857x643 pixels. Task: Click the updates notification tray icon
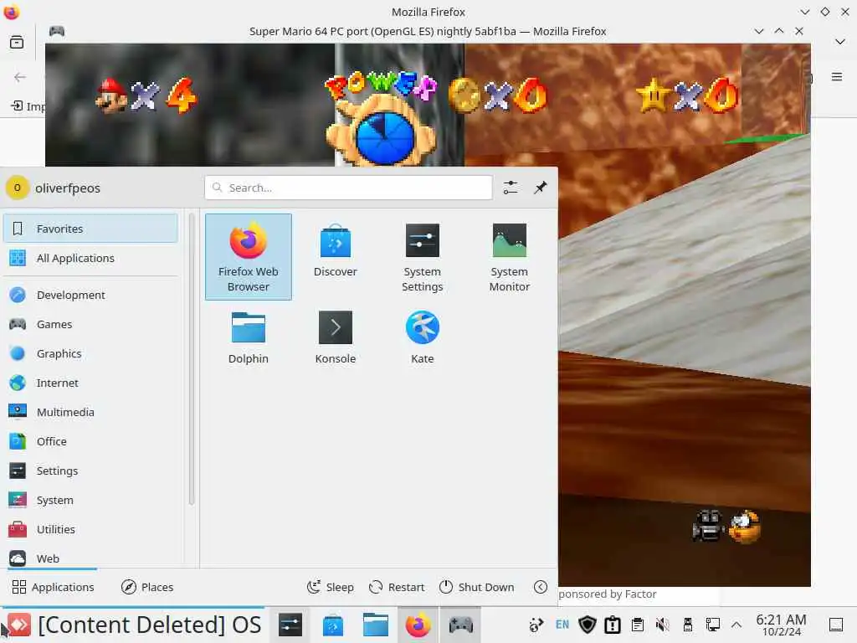(612, 625)
